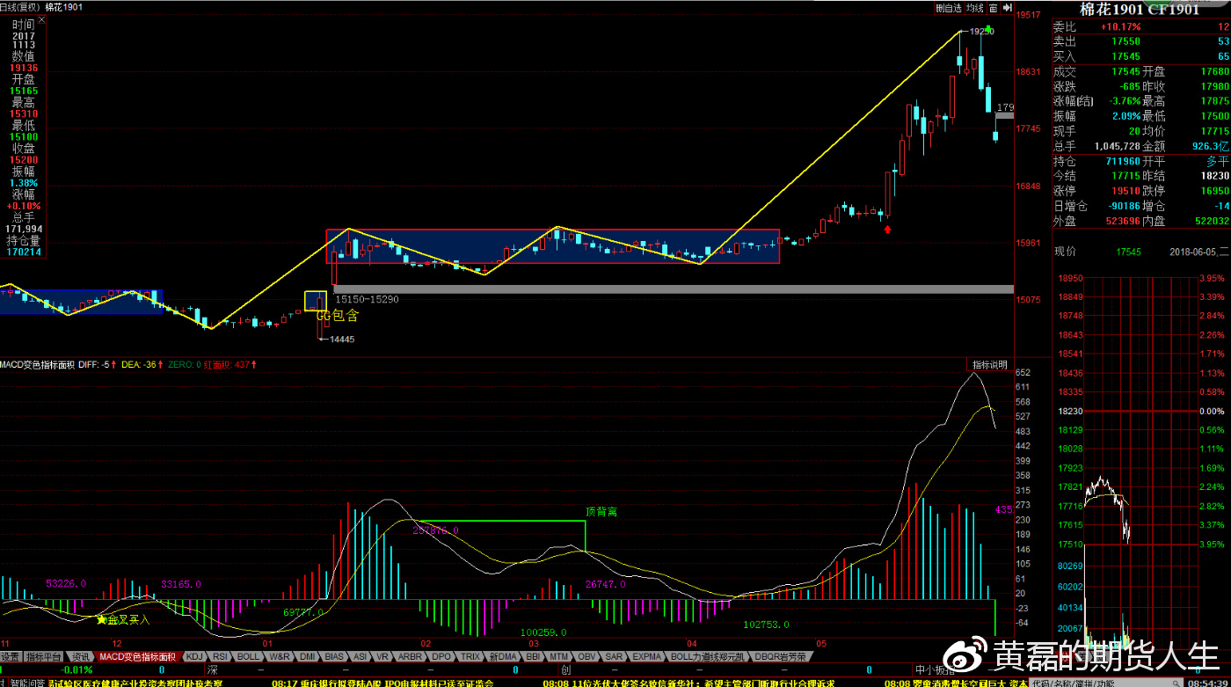This screenshot has width=1231, height=687.
Task: Click the green marker above the 19250 peak
Action: (x=989, y=29)
